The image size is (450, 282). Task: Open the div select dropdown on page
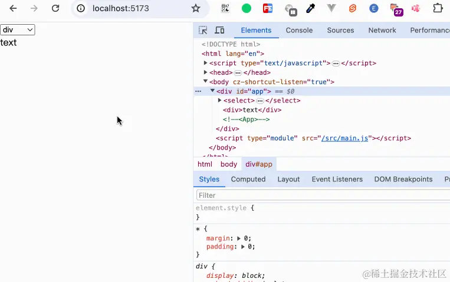[18, 30]
